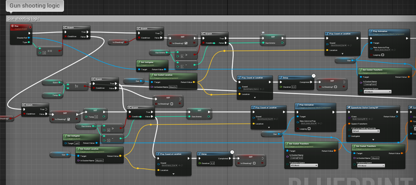Enable Looping on the upper Play Animation node
The image size is (416, 185).
point(383,55)
